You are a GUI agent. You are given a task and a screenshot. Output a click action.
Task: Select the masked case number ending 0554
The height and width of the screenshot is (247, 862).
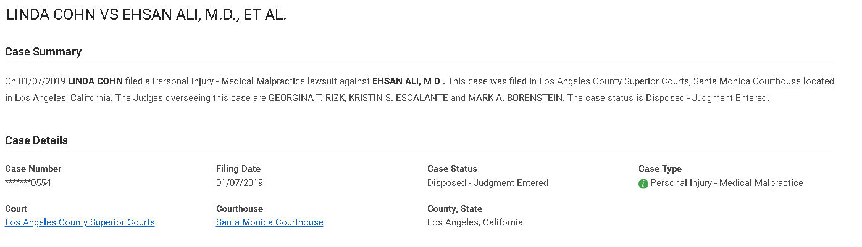click(x=28, y=183)
